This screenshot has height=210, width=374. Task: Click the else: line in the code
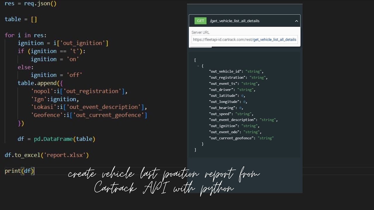26,67
